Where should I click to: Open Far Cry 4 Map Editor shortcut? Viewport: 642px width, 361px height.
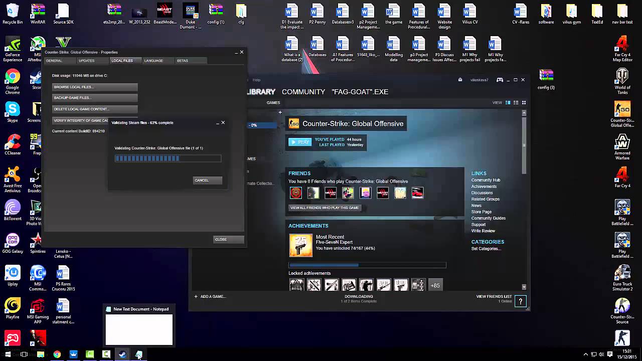[622, 50]
